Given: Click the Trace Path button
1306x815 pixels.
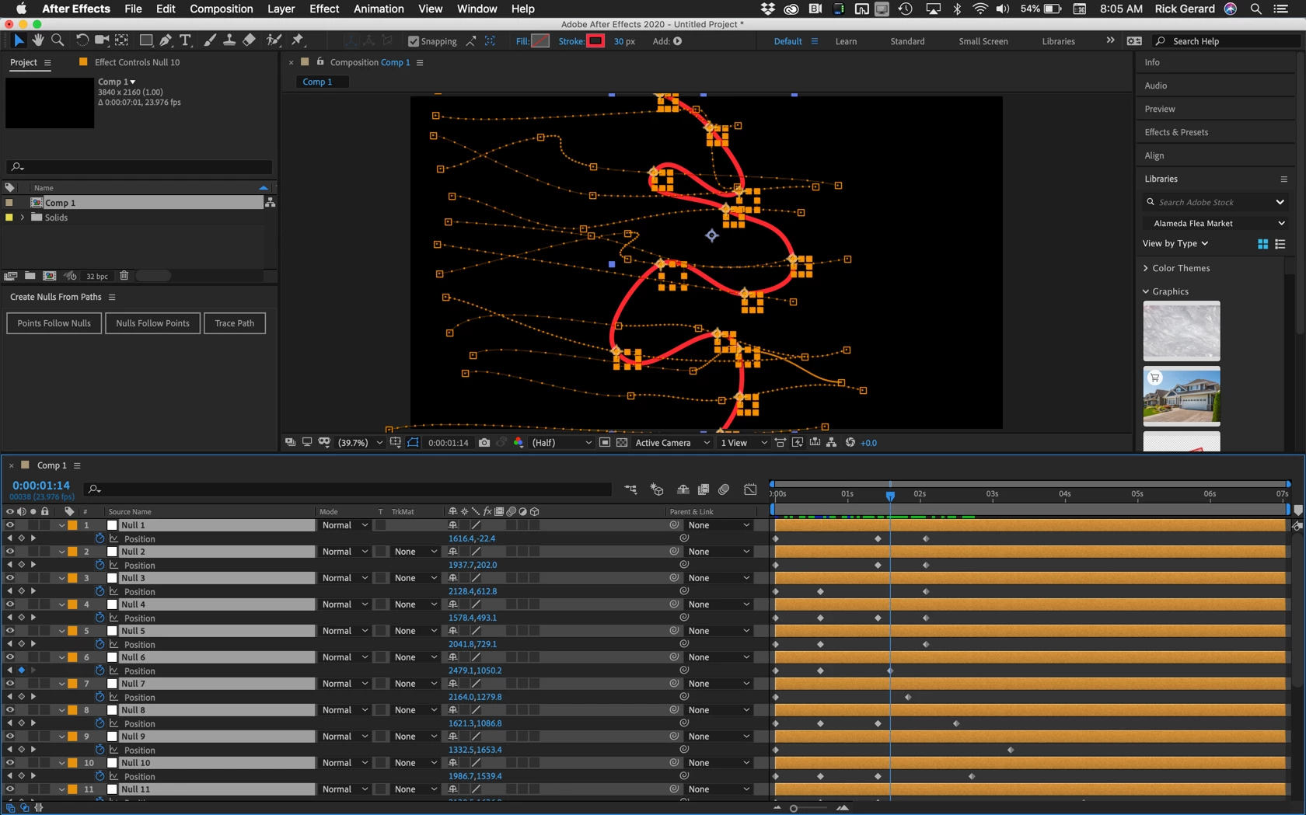Looking at the screenshot, I should pyautogui.click(x=235, y=323).
